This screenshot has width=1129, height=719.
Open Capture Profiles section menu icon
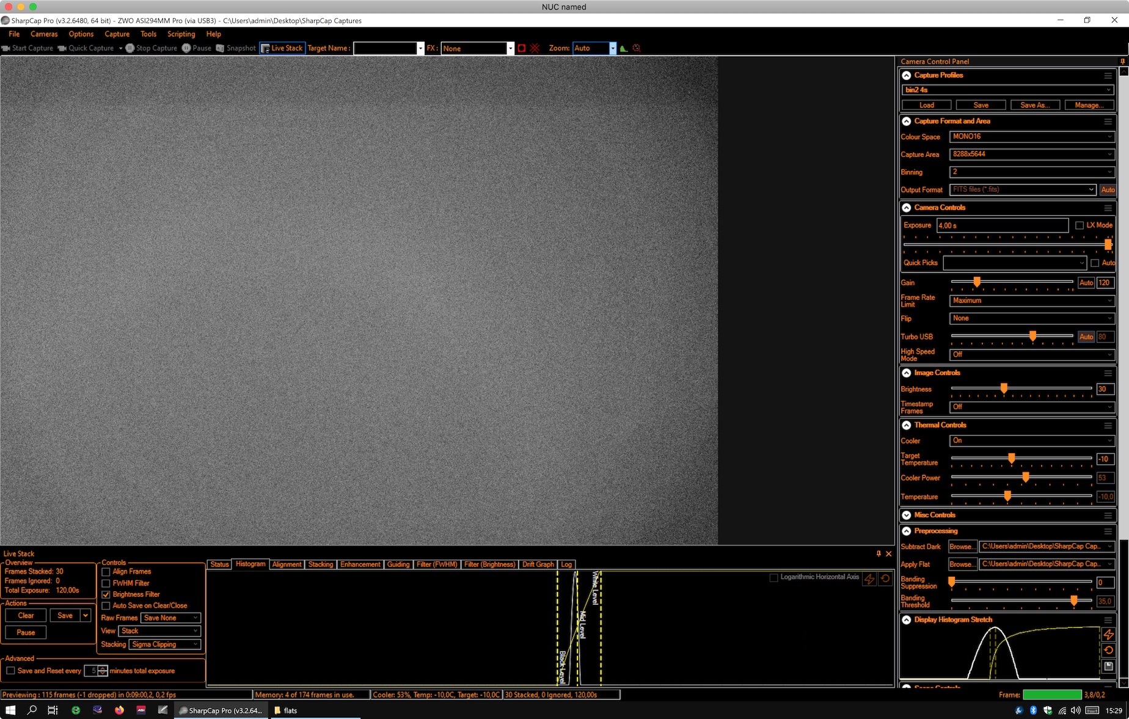pyautogui.click(x=1108, y=76)
